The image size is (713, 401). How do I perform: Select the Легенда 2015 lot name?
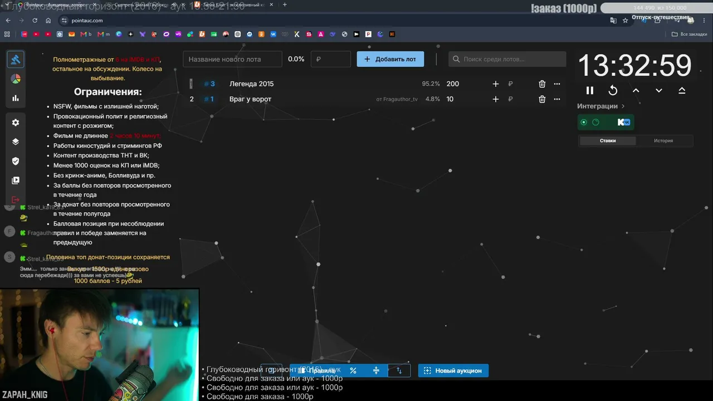pos(251,84)
